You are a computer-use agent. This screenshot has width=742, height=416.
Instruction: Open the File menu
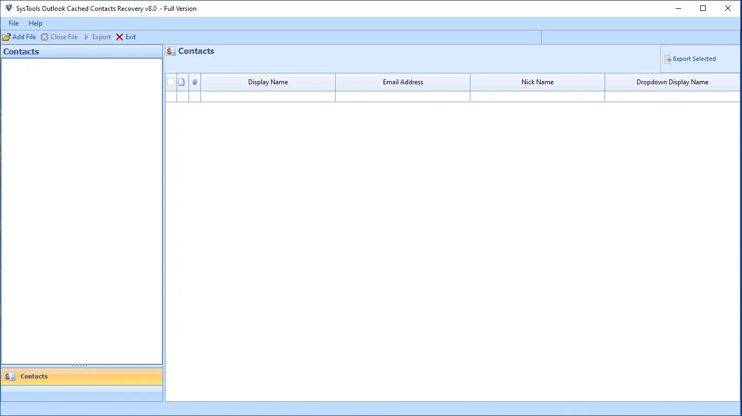14,23
